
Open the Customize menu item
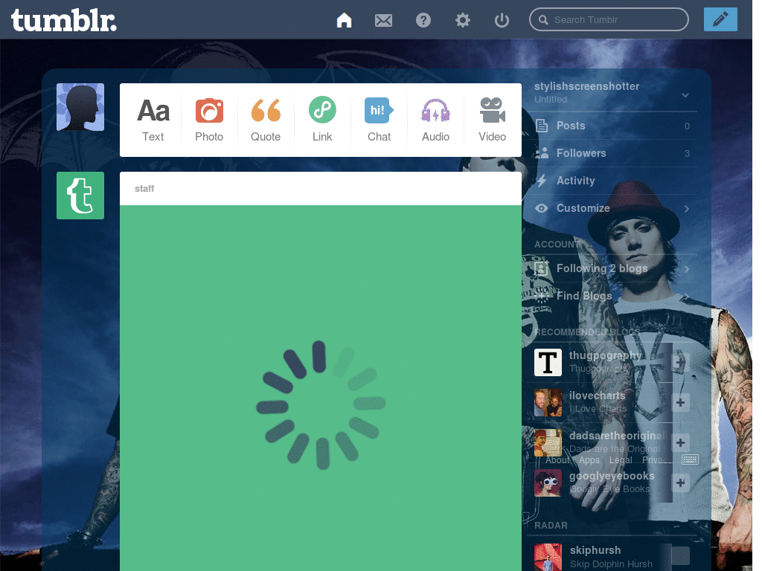(612, 208)
